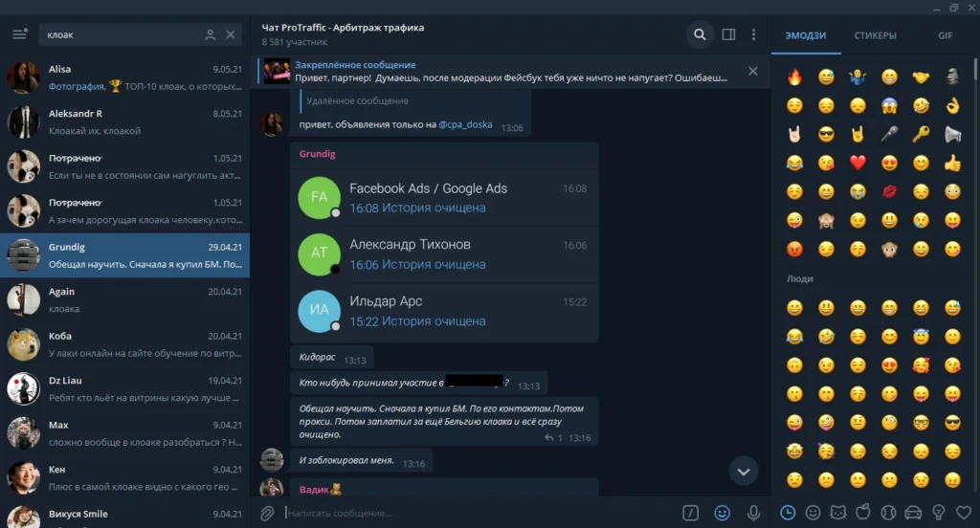Insert the thumbs up emoji
Screen dimensions: 980x528
pos(952,163)
